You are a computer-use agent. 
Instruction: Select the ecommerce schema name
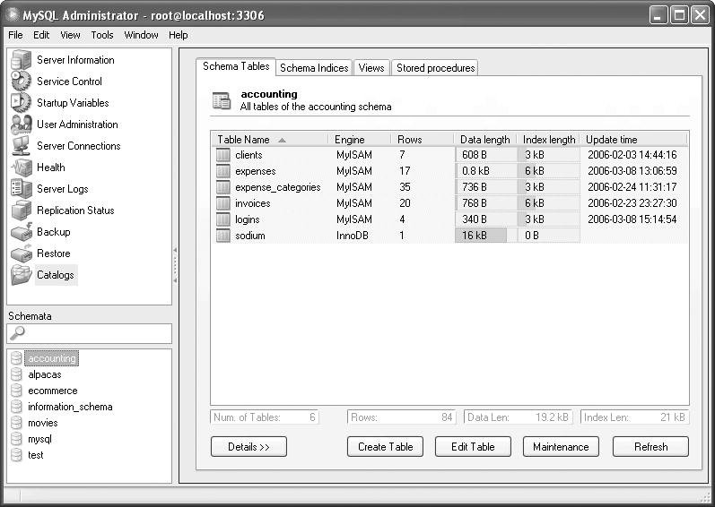pos(53,391)
